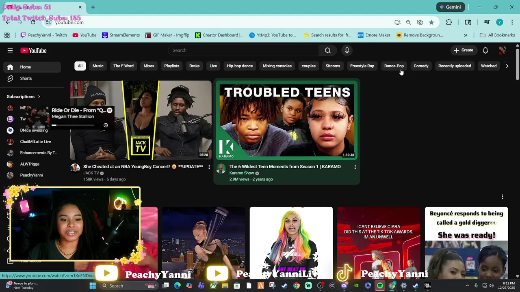Screen dimensions: 520x292
Task: Open the YouTube account avatar menu
Action: [x=503, y=50]
